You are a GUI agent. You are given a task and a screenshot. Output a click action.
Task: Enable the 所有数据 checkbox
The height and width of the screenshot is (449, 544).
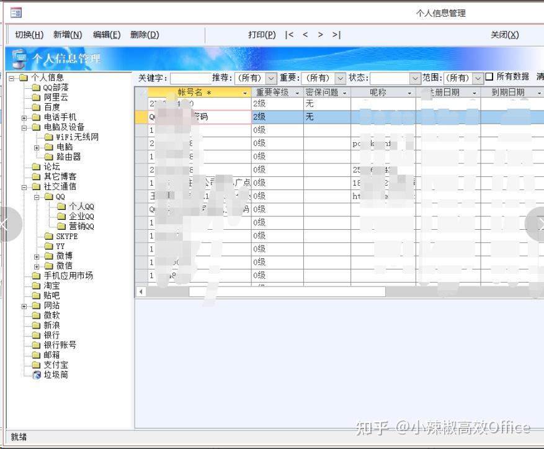click(490, 78)
